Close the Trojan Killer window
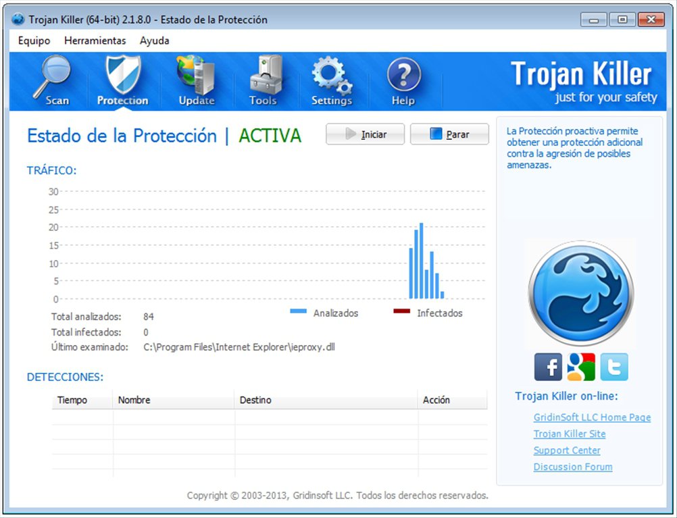Image resolution: width=677 pixels, height=518 pixels. pyautogui.click(x=651, y=20)
